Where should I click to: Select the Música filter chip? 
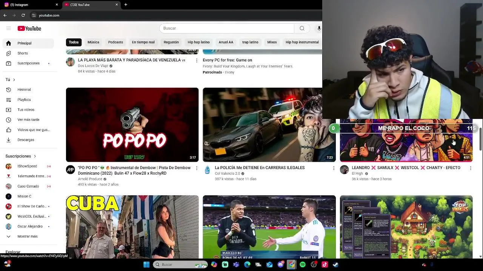(93, 42)
